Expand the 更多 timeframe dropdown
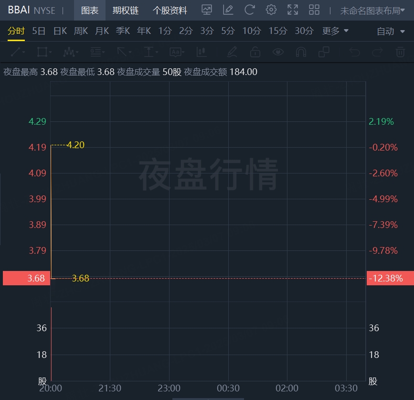This screenshot has height=400, width=414. pyautogui.click(x=335, y=31)
